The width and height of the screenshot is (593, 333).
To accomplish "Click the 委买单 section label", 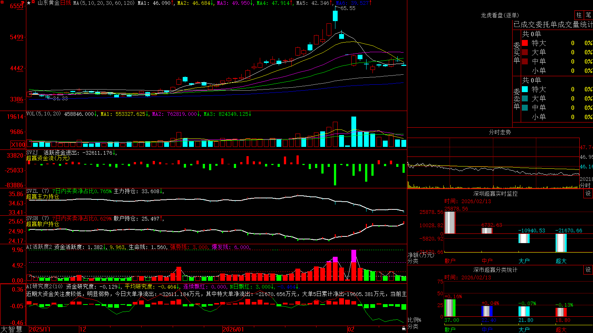I will point(517,53).
